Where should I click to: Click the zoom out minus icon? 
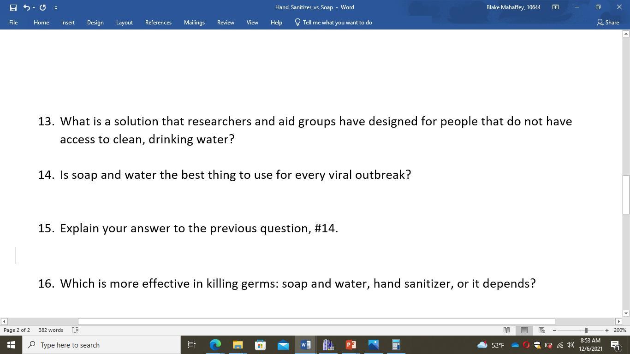click(554, 330)
